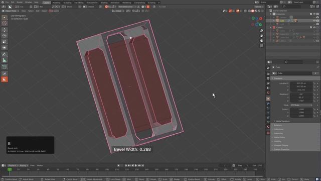Select the Measure tool
This screenshot has height=181, width=321.
[x=5, y=60]
